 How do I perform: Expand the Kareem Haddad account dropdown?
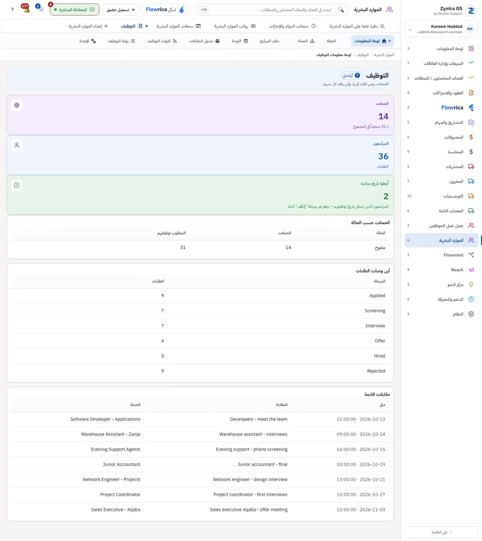(410, 29)
